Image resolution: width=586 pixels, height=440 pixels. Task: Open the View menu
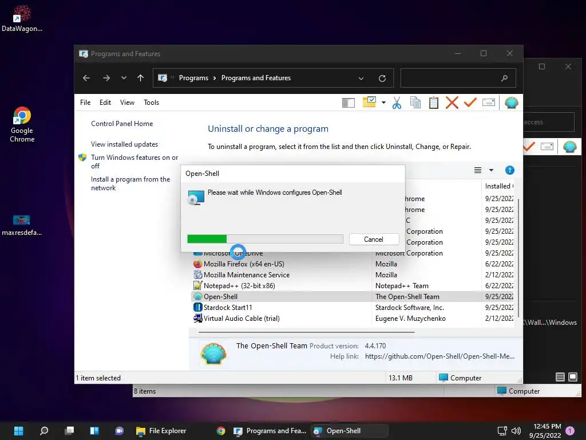tap(127, 103)
